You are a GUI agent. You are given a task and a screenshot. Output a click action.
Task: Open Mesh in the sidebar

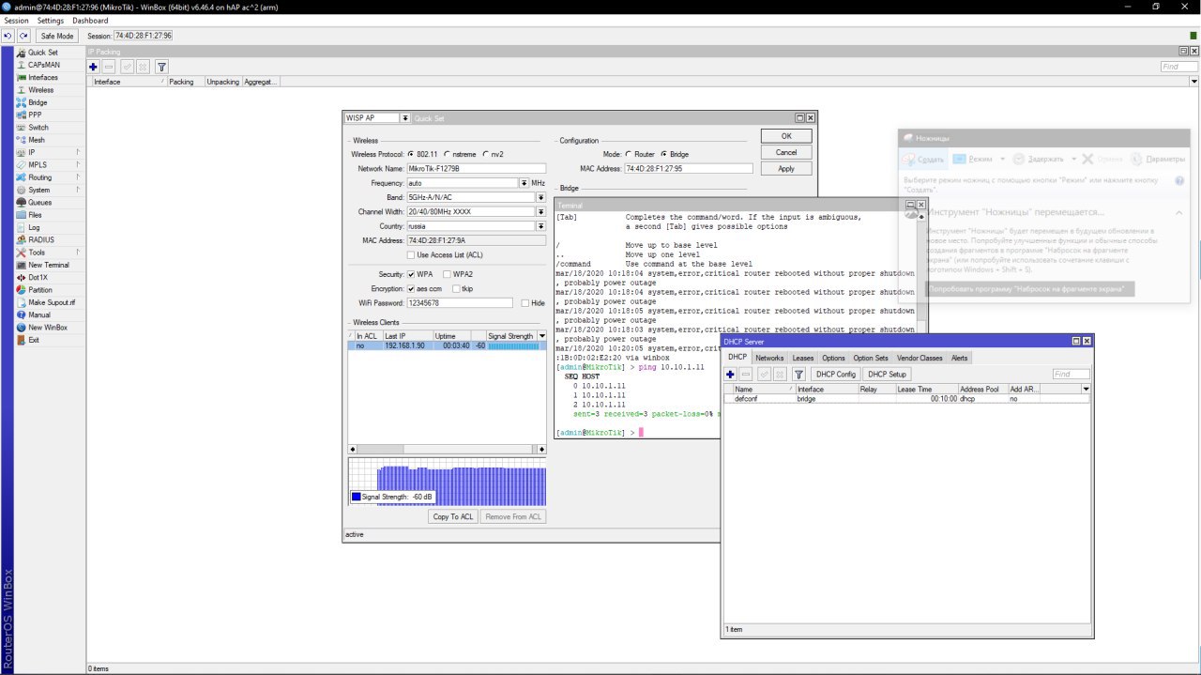pos(37,140)
